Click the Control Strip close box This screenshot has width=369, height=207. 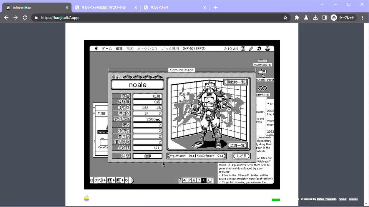click(91, 180)
